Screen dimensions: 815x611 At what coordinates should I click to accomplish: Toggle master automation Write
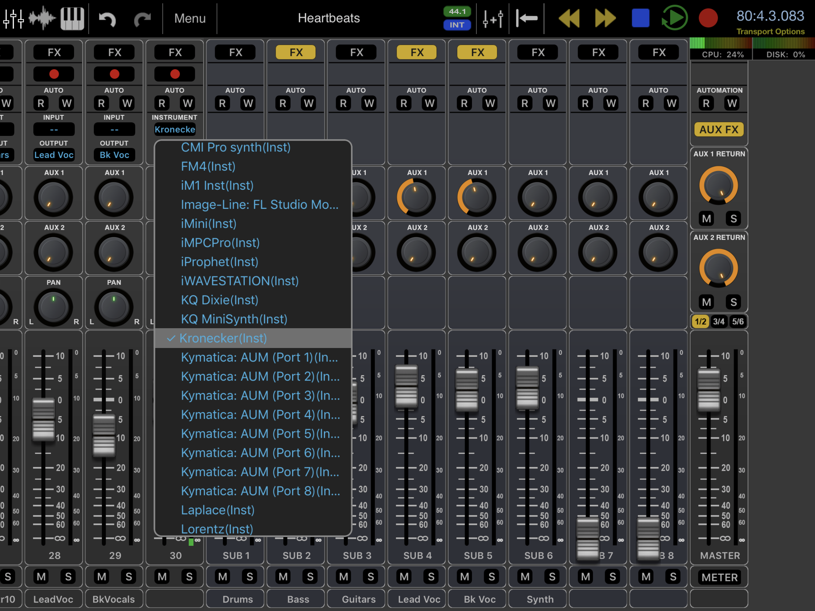tap(732, 104)
